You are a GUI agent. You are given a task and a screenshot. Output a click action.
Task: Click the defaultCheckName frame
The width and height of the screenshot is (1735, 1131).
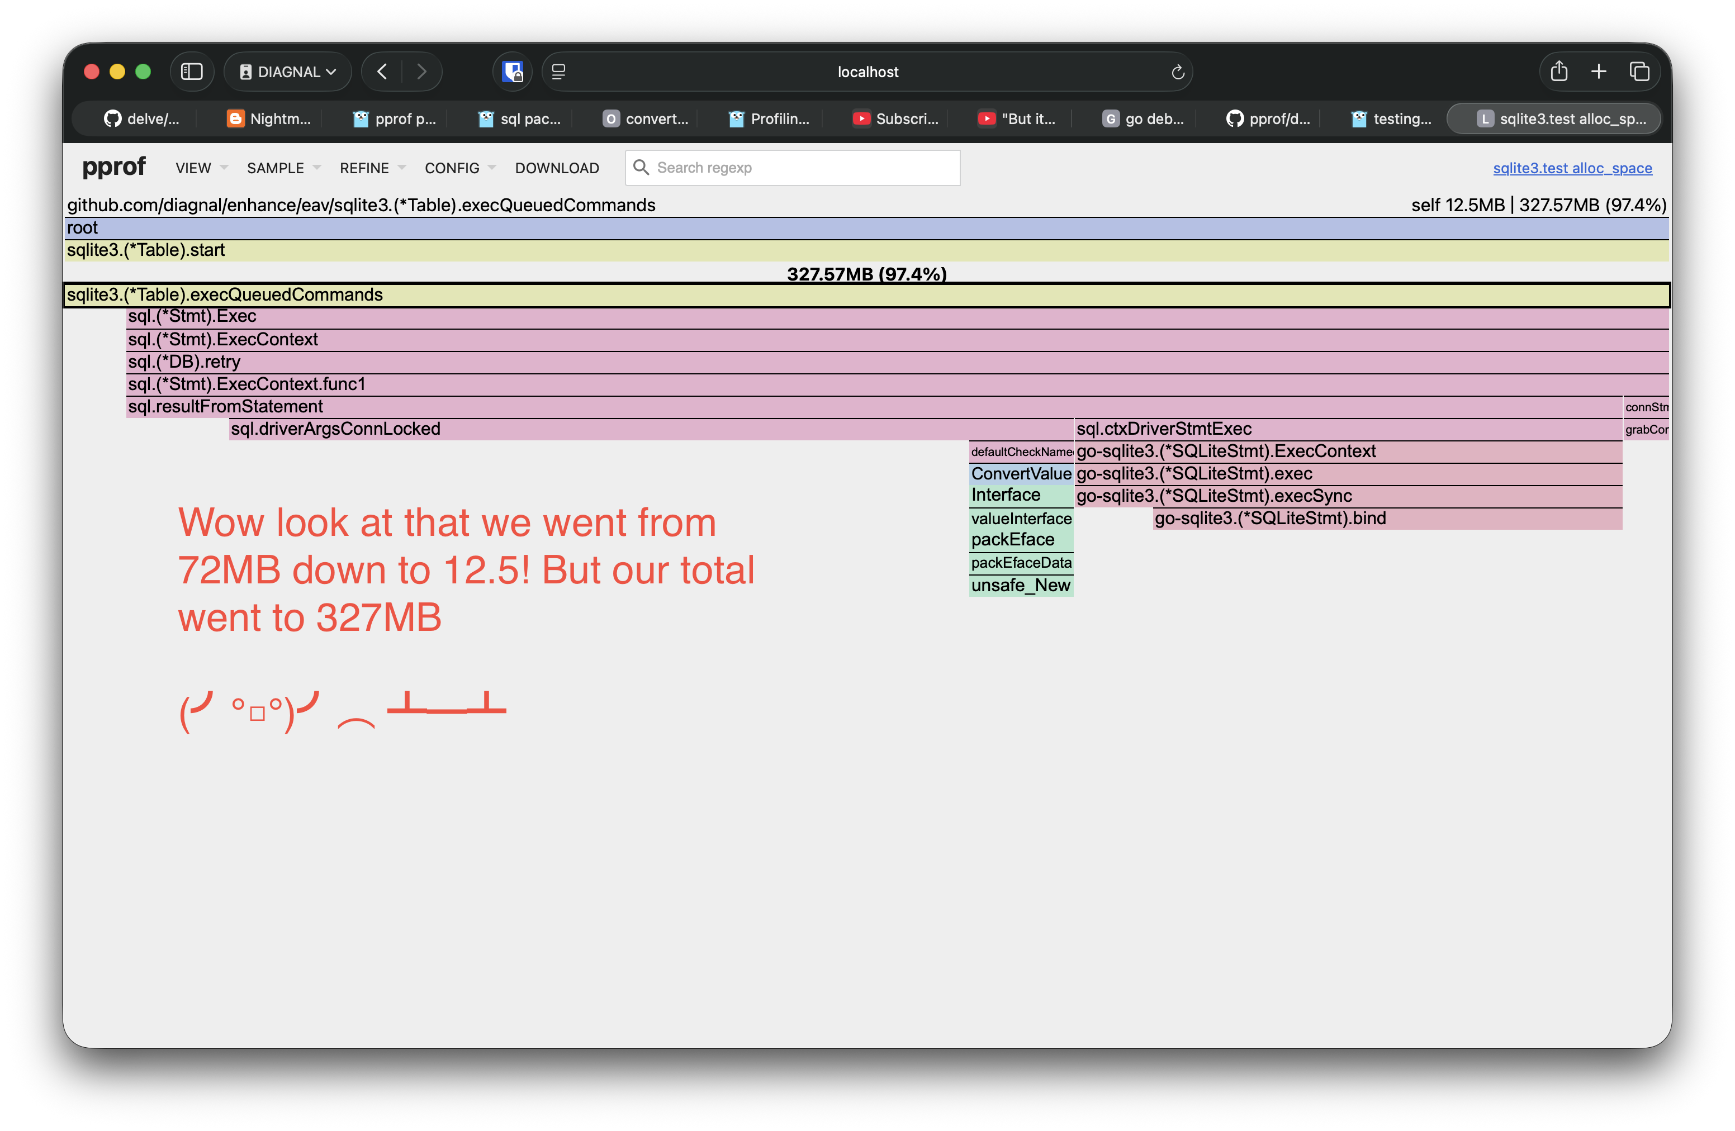point(1021,452)
